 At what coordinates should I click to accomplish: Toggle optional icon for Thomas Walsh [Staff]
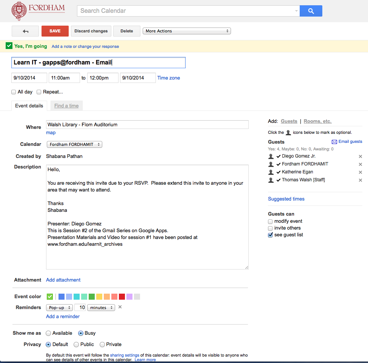271,180
